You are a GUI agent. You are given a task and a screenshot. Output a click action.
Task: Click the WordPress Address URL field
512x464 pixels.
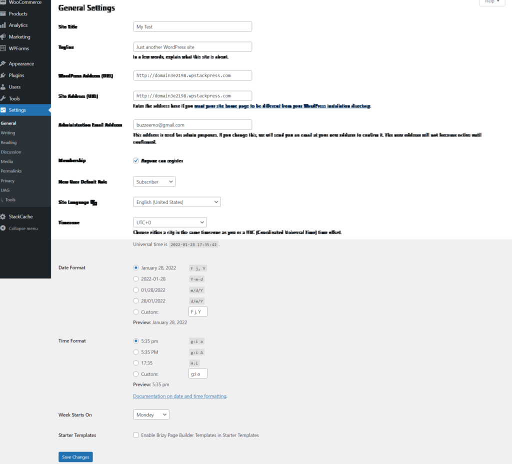click(192, 75)
